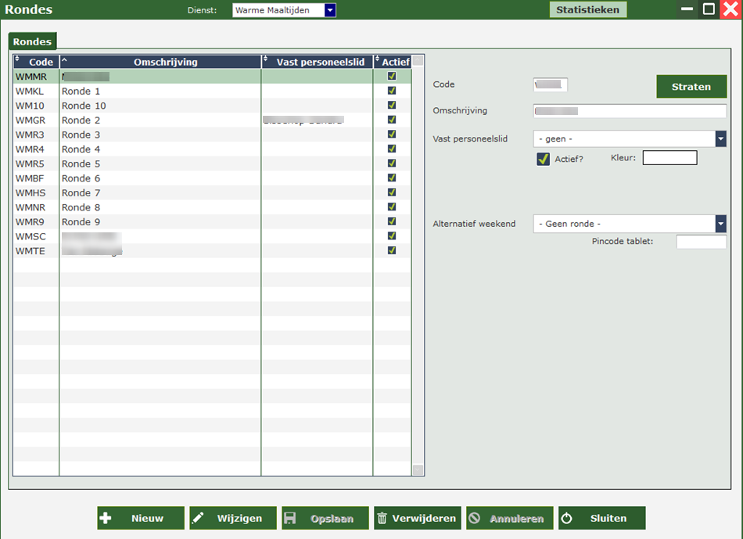This screenshot has width=743, height=539.
Task: Click the Straten button
Action: (691, 87)
